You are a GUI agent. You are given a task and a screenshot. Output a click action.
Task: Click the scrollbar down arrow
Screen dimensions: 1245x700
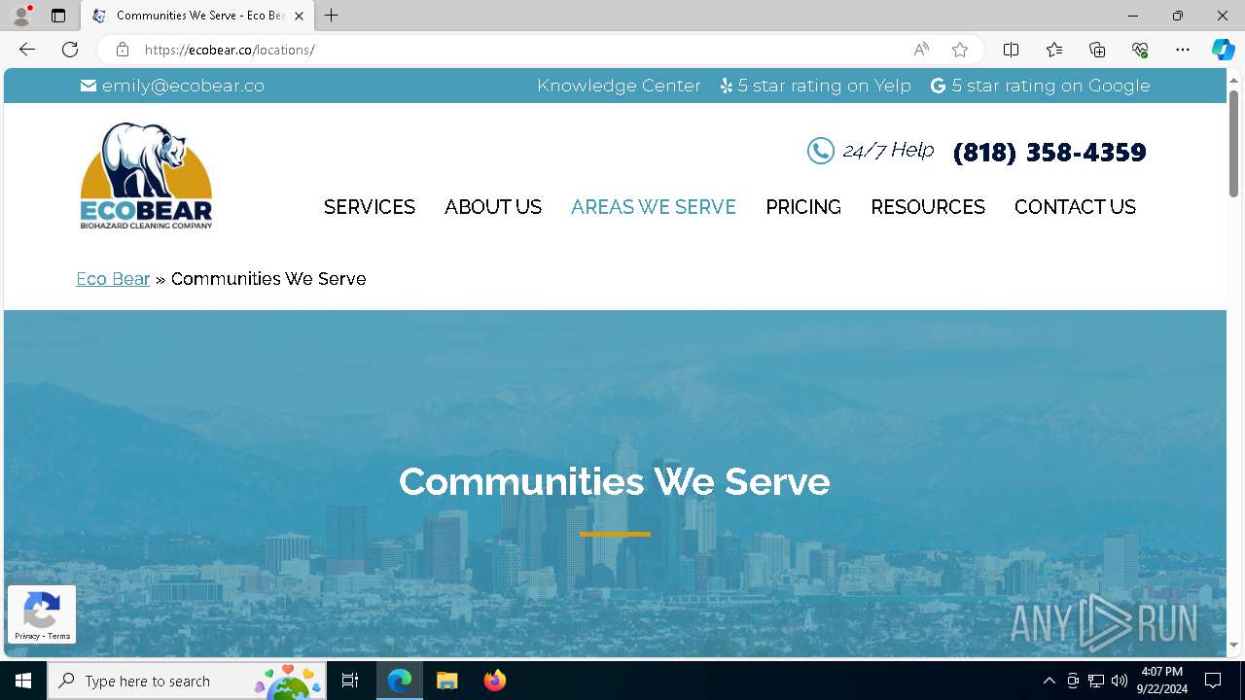[x=1233, y=645]
